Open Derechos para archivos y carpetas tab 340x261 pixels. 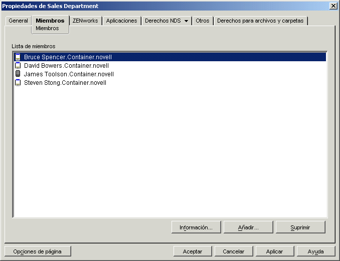pyautogui.click(x=260, y=21)
